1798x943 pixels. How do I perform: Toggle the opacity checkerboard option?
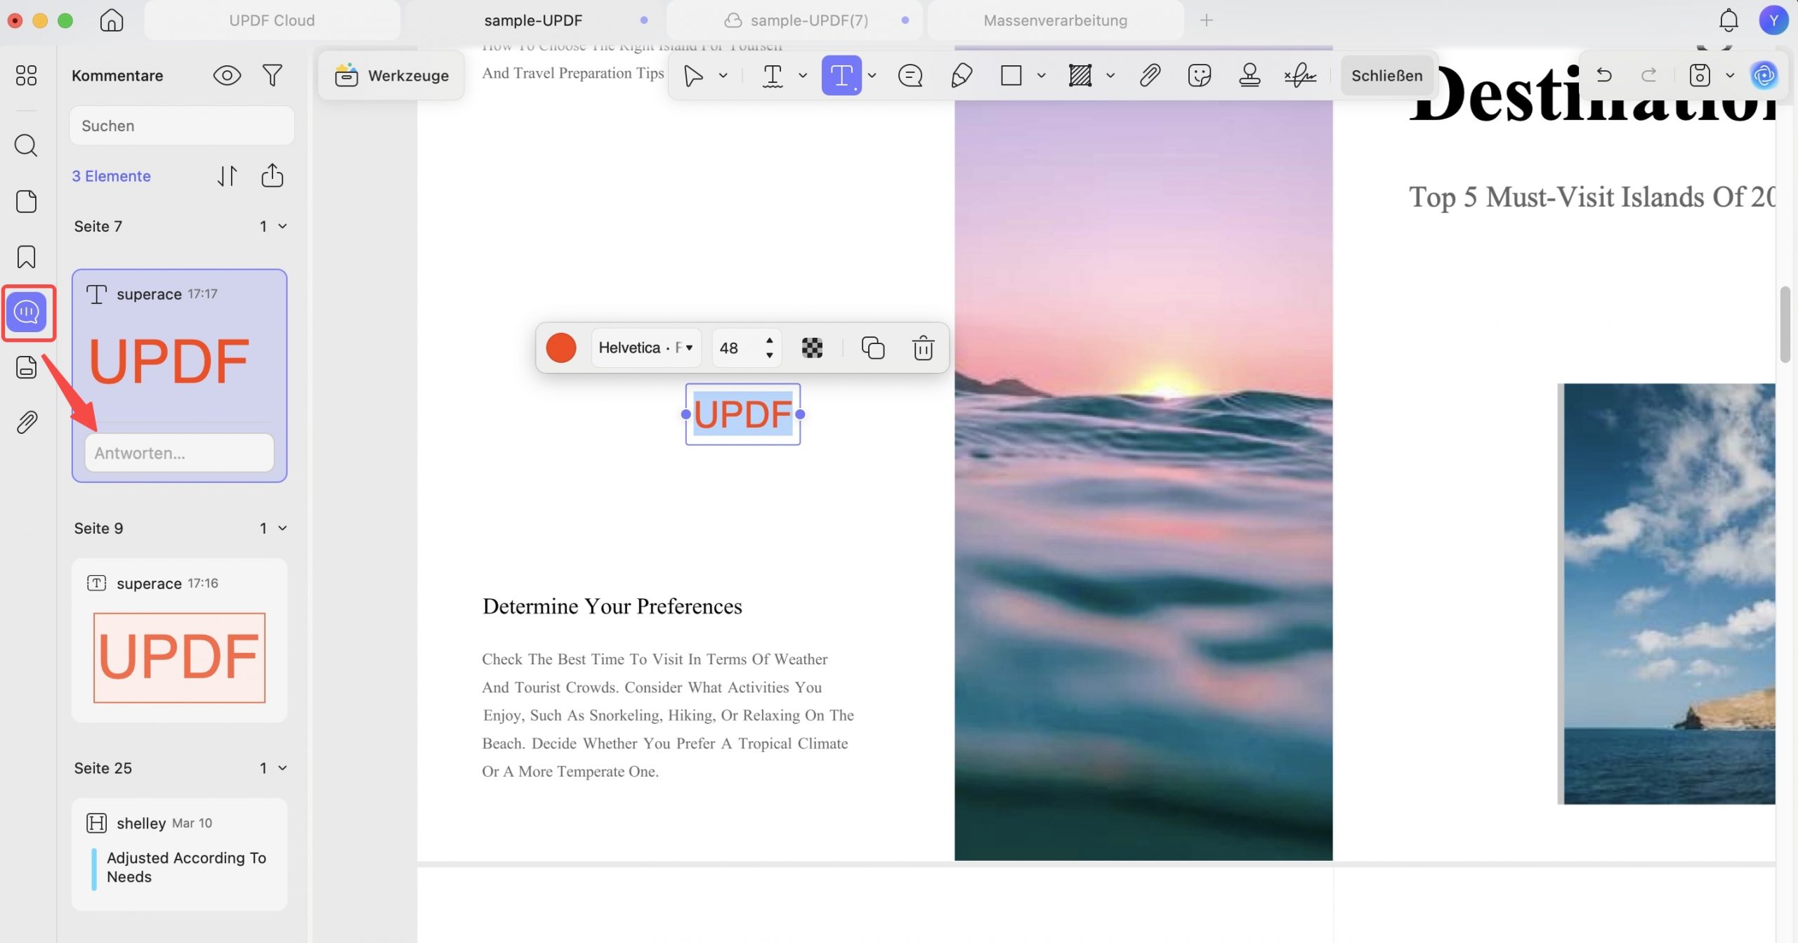point(812,348)
